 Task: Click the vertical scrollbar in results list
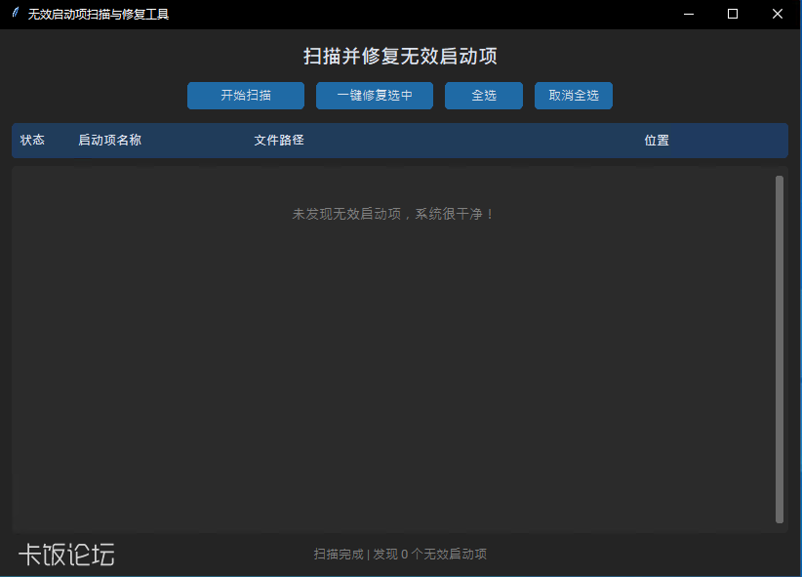click(780, 350)
